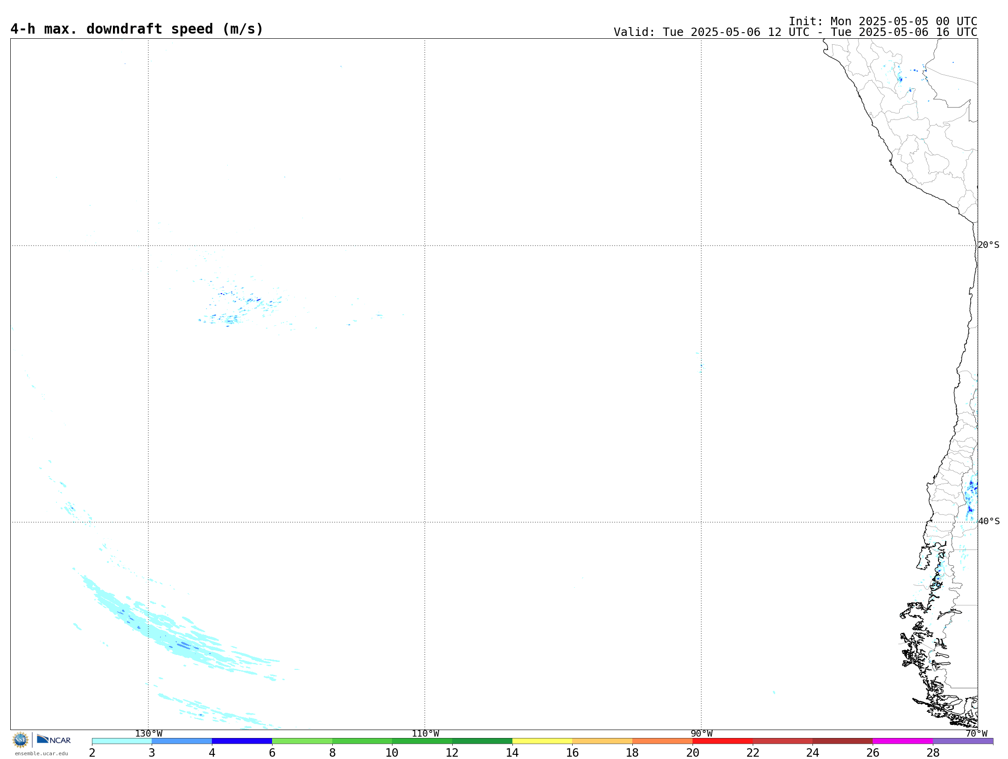The height and width of the screenshot is (759, 1008).
Task: Click the colorbar tick label 14
Action: coord(512,752)
